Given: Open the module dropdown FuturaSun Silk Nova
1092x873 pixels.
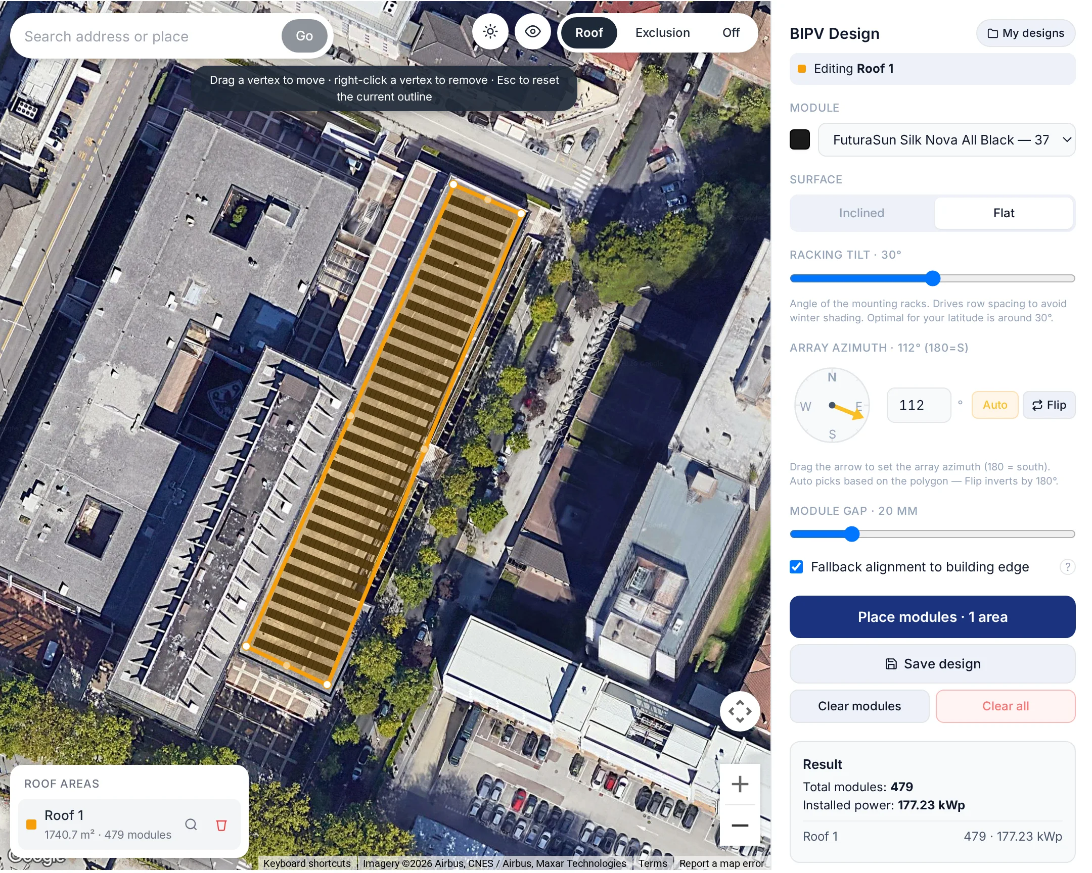Looking at the screenshot, I should 946,139.
